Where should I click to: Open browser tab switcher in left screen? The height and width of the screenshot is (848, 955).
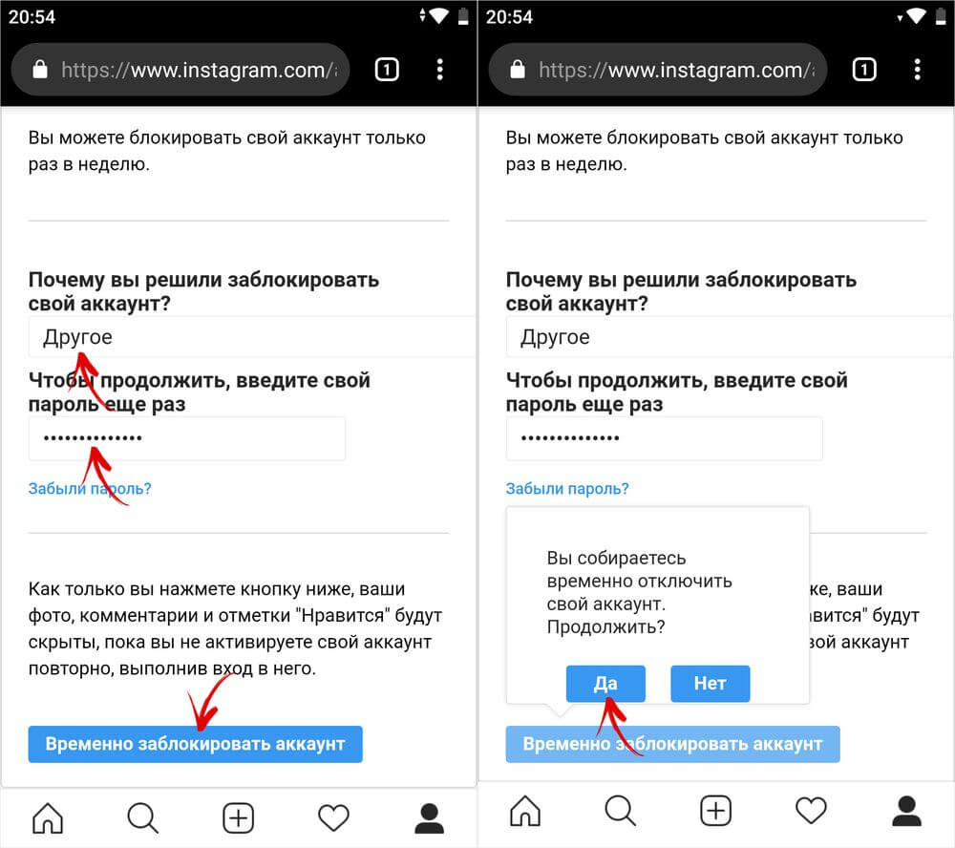pyautogui.click(x=387, y=70)
